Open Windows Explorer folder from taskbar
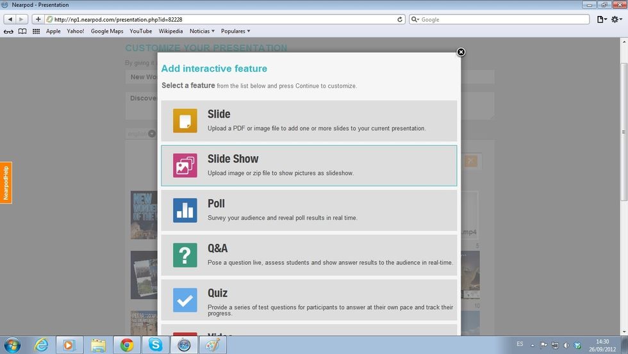Viewport: 628px width, 354px height. pos(97,345)
